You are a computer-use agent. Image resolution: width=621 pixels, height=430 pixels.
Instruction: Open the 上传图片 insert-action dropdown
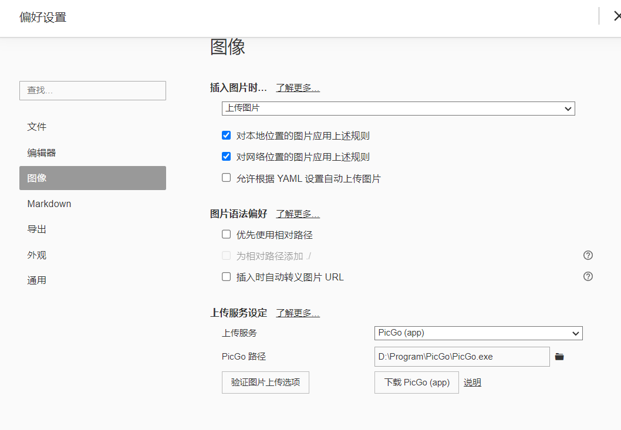(x=398, y=109)
